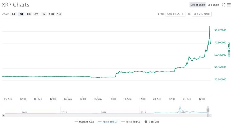This screenshot has height=124, width=233.
Task: Click the 17. Sep axis label
Action: pyautogui.click(x=68, y=99)
